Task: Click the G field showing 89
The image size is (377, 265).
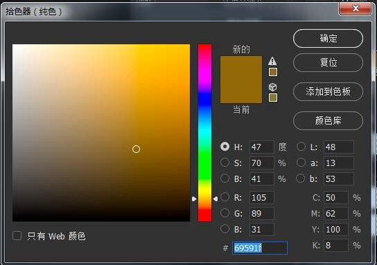Action: 261,213
